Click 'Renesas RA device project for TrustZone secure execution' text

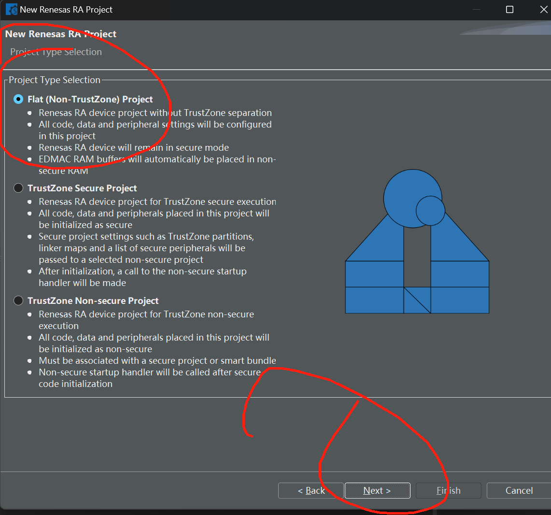[x=157, y=202]
